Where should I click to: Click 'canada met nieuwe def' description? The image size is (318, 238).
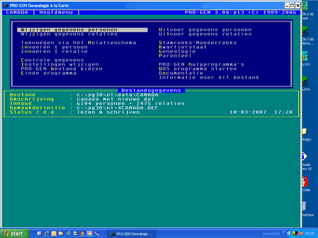tap(116, 99)
